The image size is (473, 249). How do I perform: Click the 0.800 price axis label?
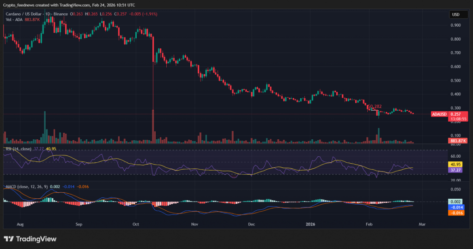(x=455, y=39)
